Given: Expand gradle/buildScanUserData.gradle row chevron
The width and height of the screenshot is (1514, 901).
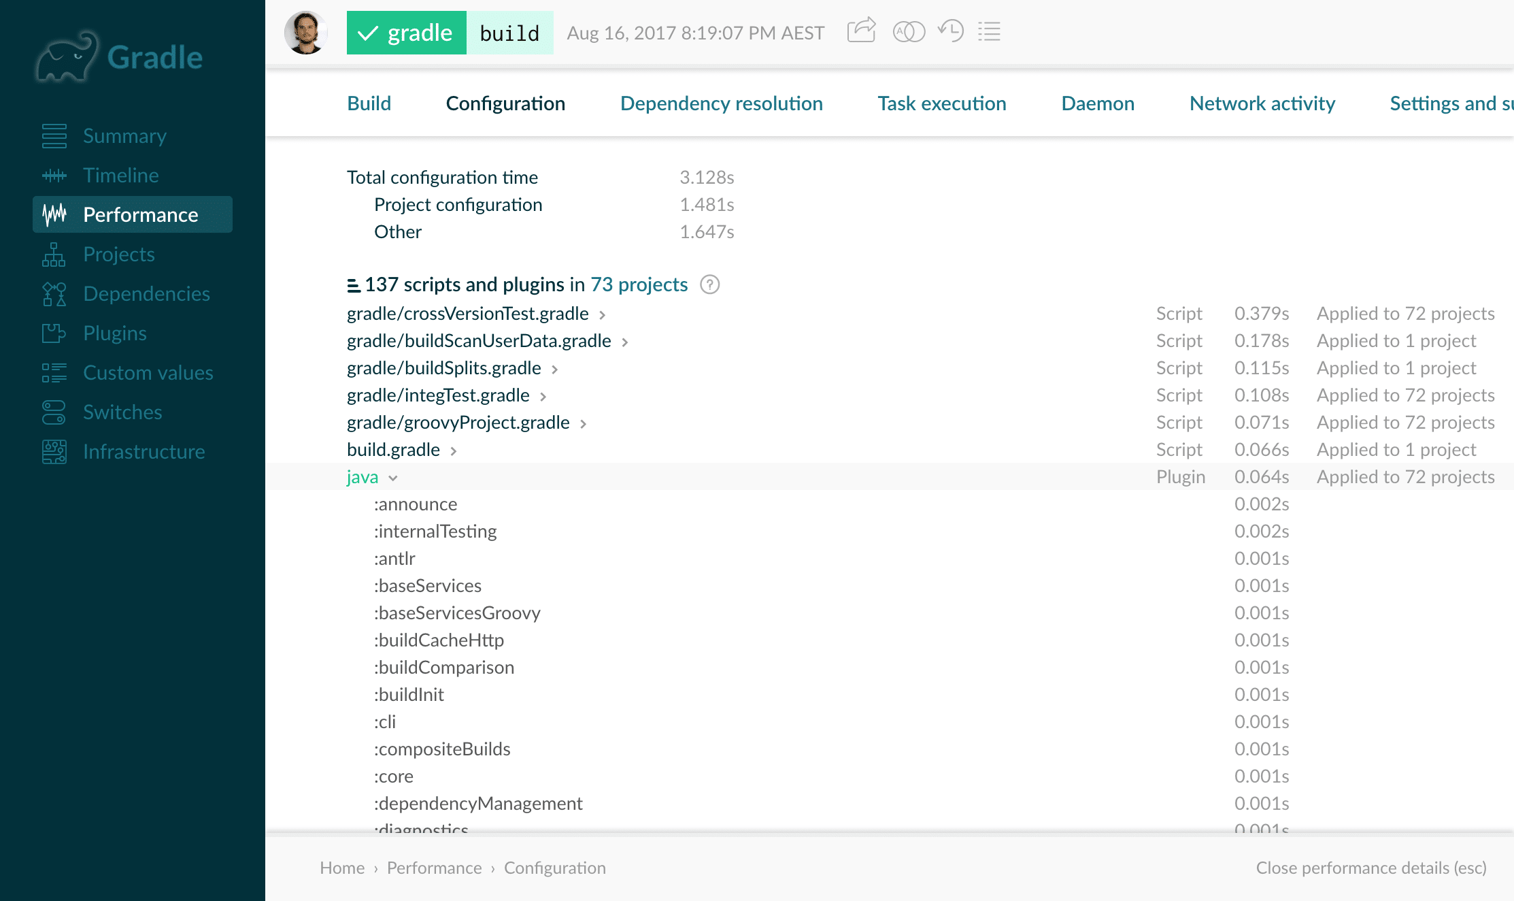Looking at the screenshot, I should [624, 342].
